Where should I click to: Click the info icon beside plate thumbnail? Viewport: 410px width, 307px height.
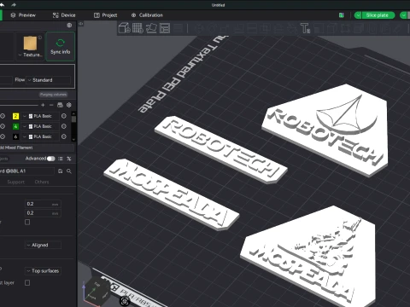[x=40, y=38]
